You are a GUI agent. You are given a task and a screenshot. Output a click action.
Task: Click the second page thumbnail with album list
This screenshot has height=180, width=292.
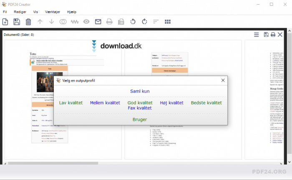tap(183, 100)
